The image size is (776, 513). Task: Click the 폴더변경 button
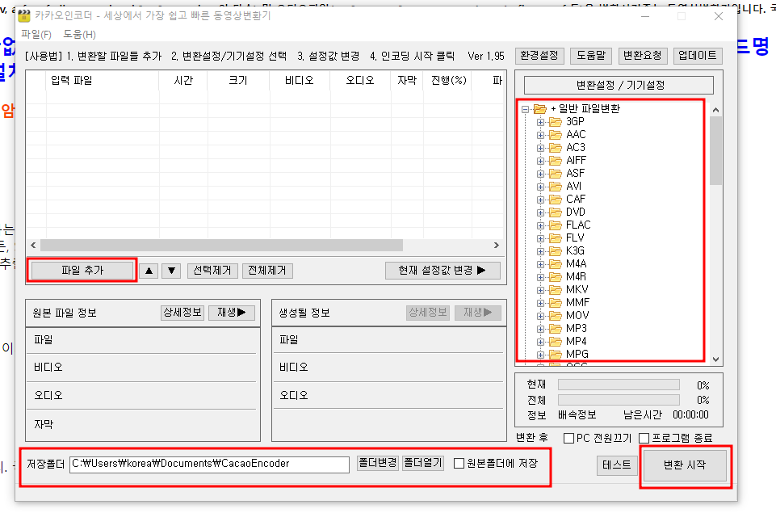tap(378, 463)
